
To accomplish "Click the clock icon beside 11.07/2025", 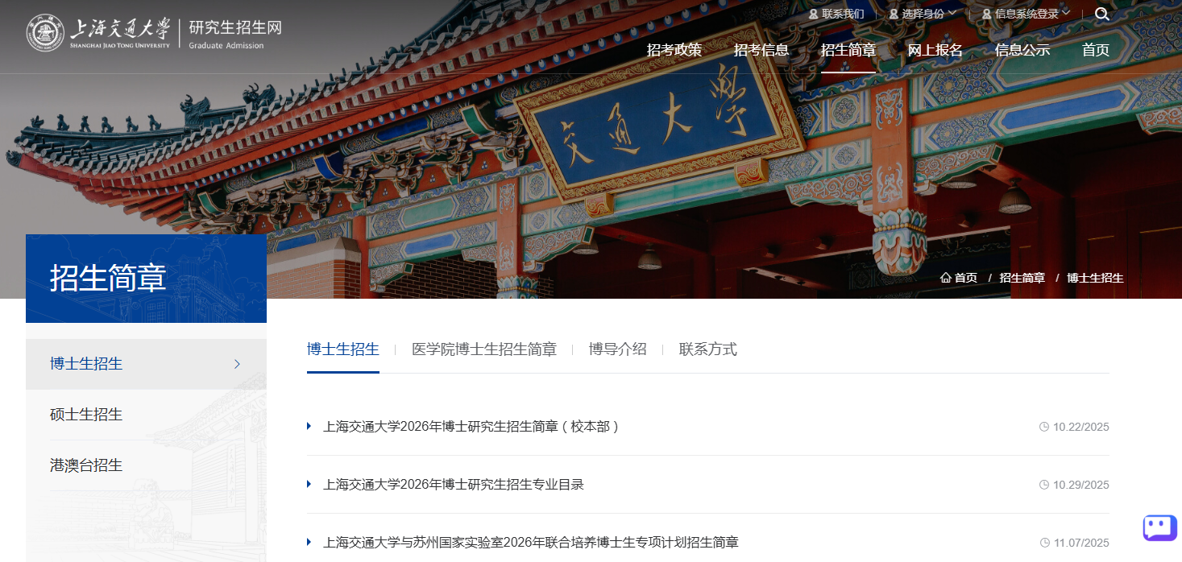I will point(1045,543).
